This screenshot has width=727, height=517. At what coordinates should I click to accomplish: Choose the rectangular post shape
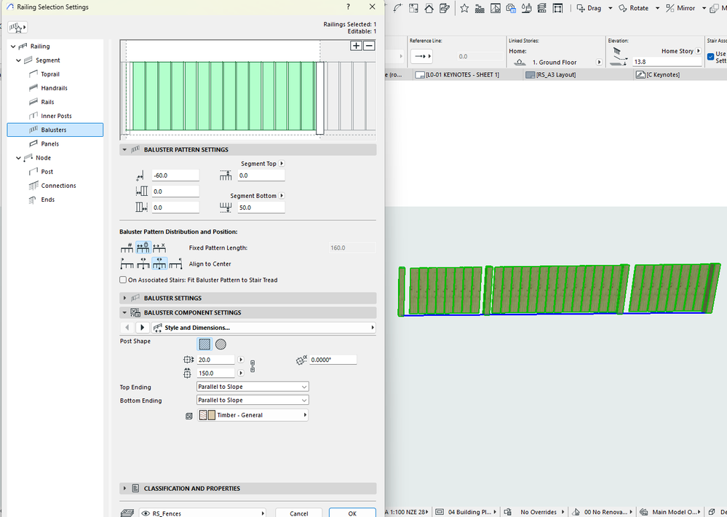coord(204,344)
